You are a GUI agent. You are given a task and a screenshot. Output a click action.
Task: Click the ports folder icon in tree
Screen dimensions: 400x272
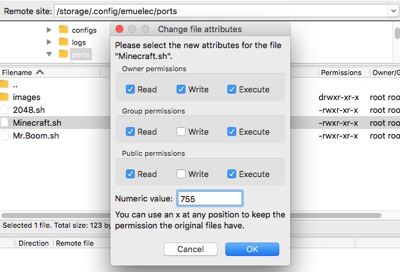63,55
